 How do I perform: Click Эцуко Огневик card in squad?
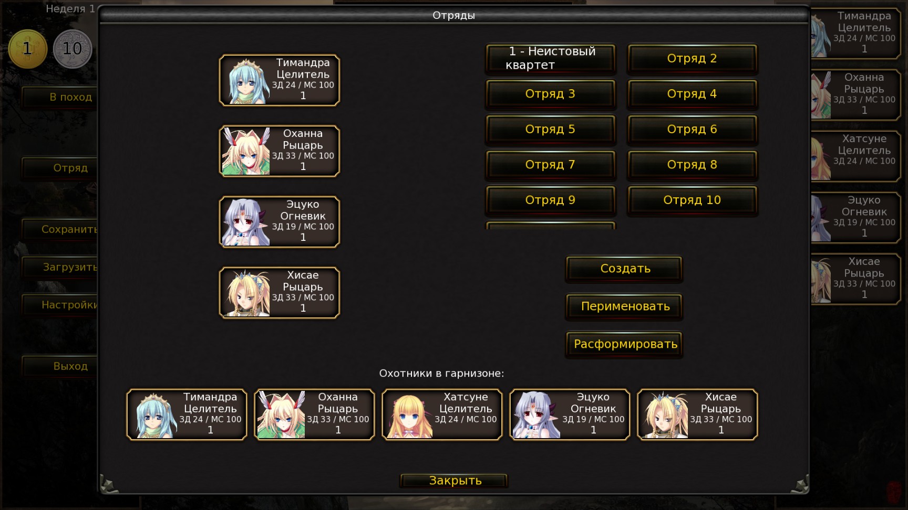pyautogui.click(x=280, y=222)
